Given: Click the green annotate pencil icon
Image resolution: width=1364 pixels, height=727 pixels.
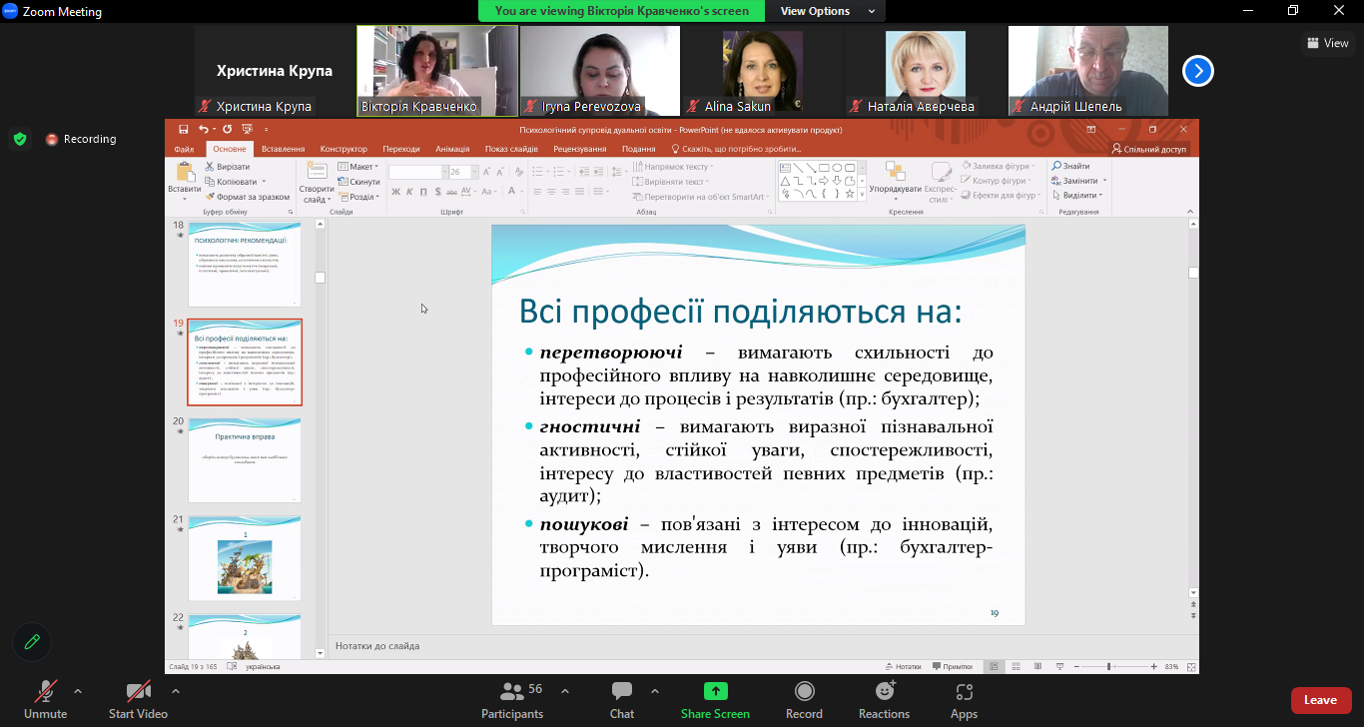Looking at the screenshot, I should pos(32,642).
